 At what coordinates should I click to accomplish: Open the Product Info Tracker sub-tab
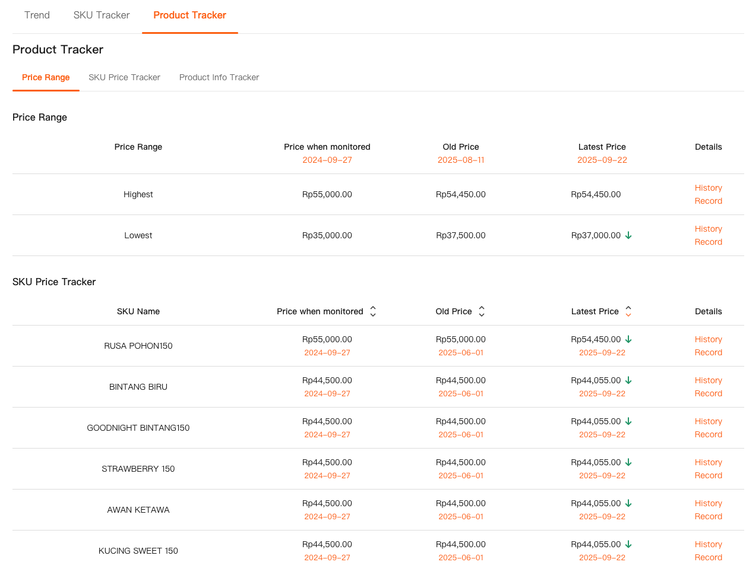point(219,77)
